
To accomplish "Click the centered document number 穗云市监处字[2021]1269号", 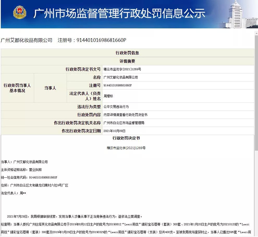I will 126,148.
